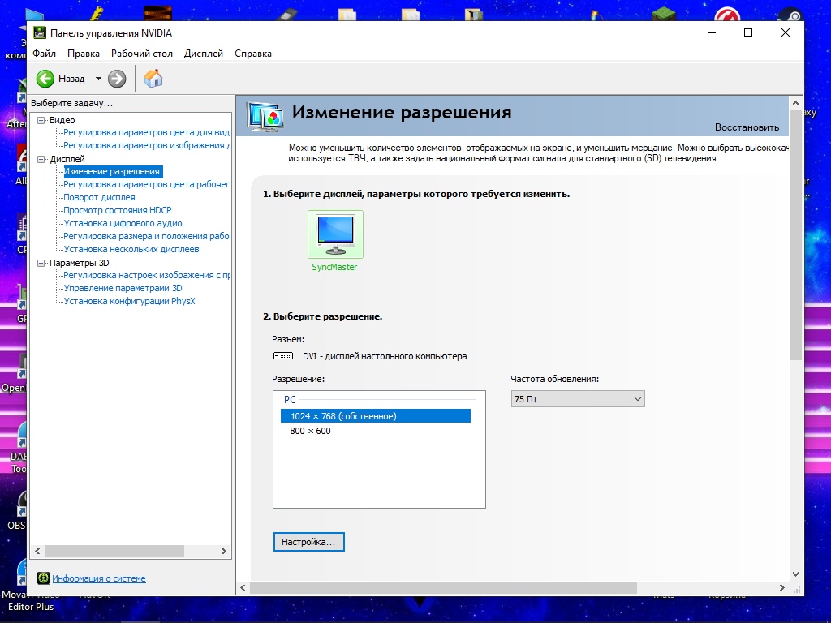Image resolution: width=831 pixels, height=623 pixels.
Task: Click the system information globe icon
Action: (43, 578)
